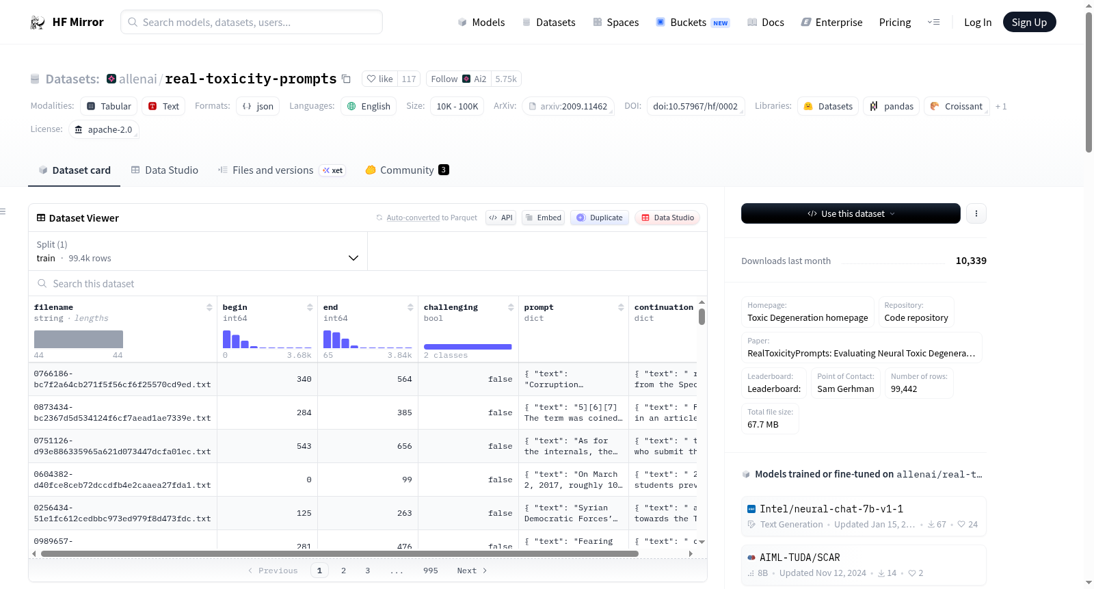1094x589 pixels.
Task: Click the English language tag
Action: [369, 106]
